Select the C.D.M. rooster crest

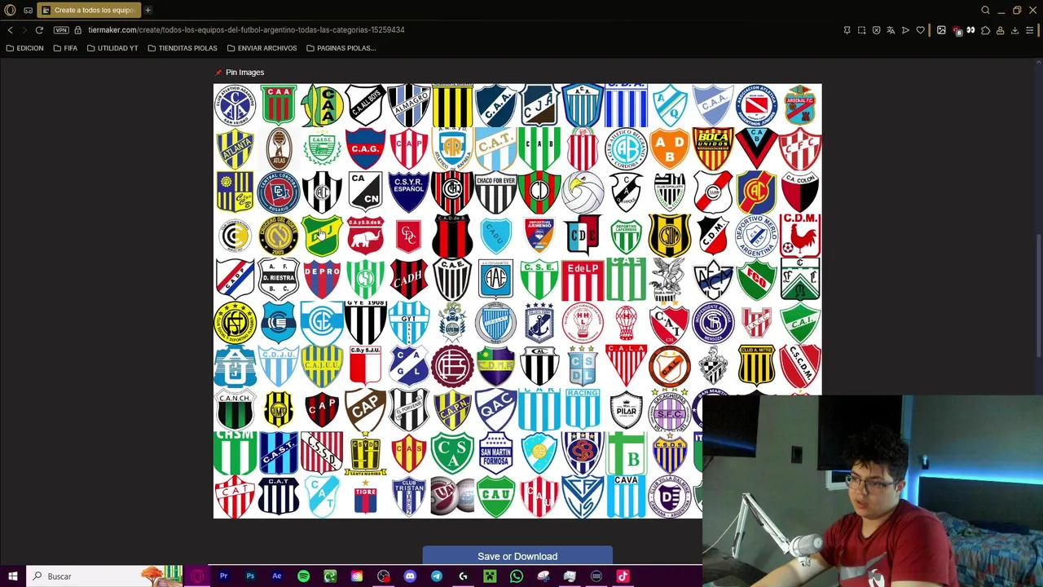tap(800, 235)
